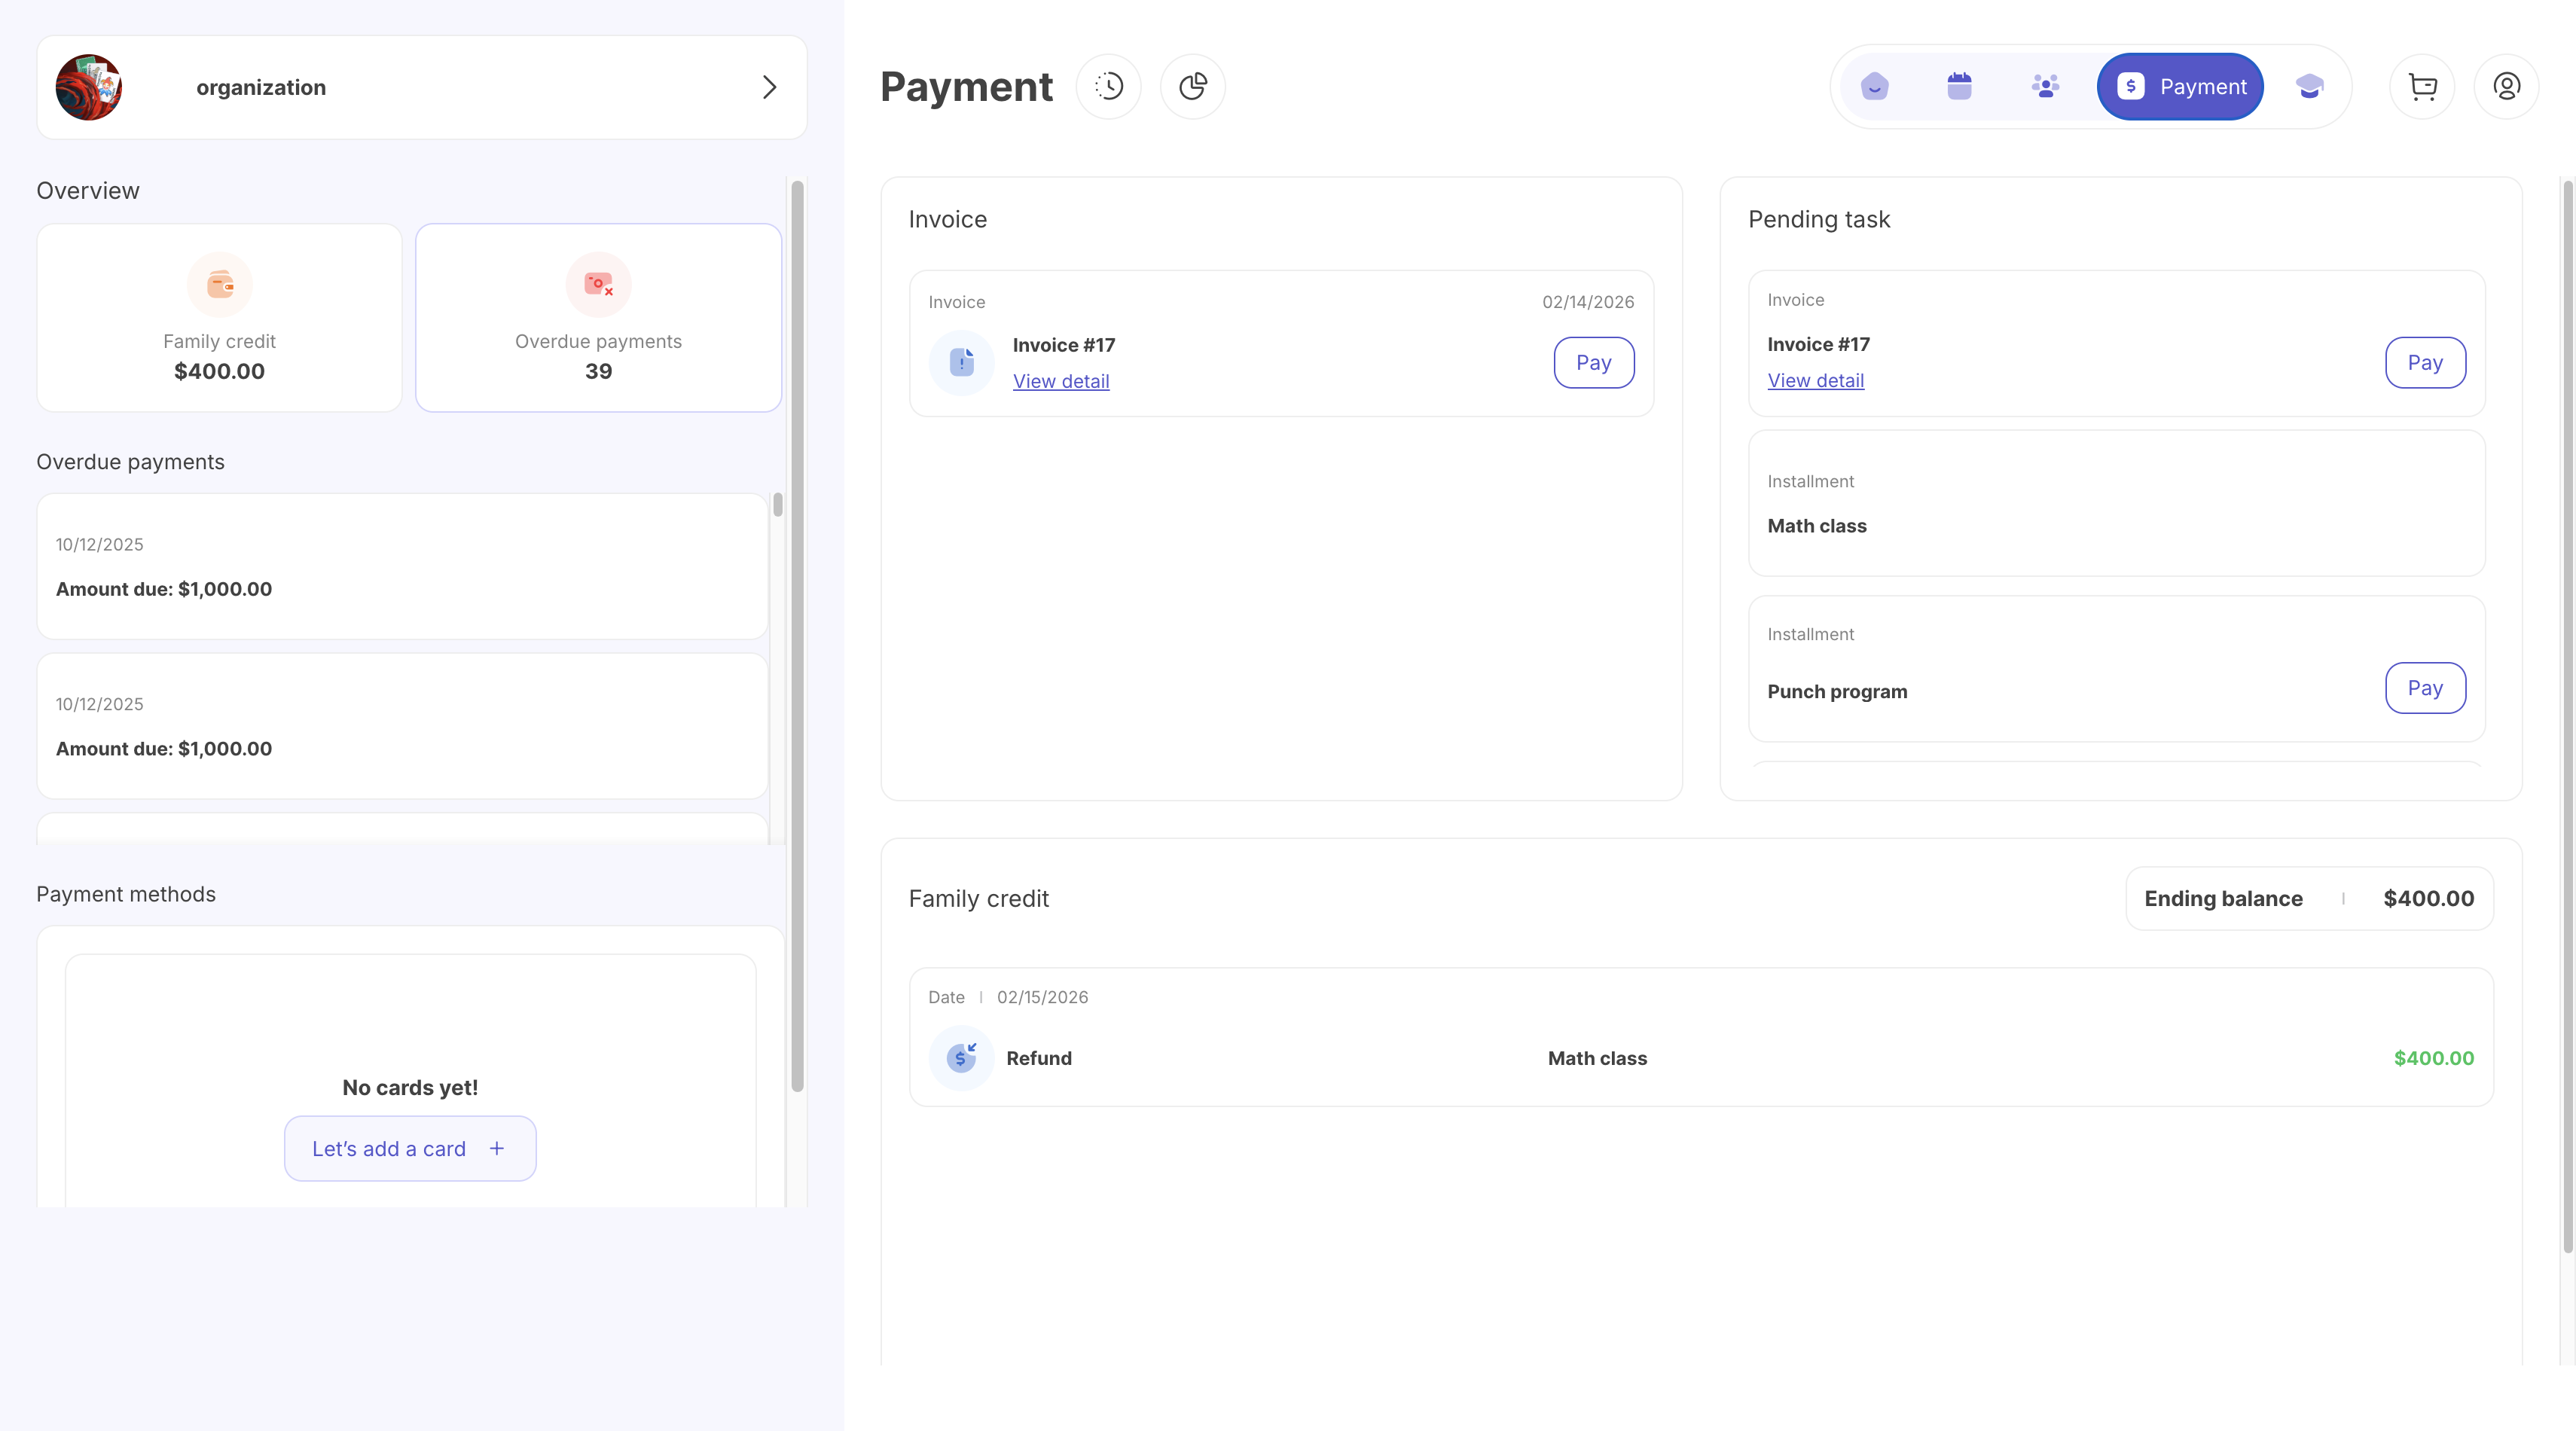Open View detail under Pending task invoice
The image size is (2576, 1431).
coord(1815,381)
